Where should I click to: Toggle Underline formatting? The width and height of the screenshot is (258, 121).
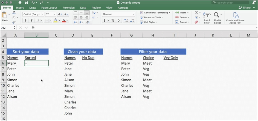click(x=37, y=21)
